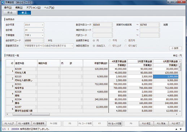Click the 内訳コード start field
This screenshot has width=187, height=132.
point(103,35)
